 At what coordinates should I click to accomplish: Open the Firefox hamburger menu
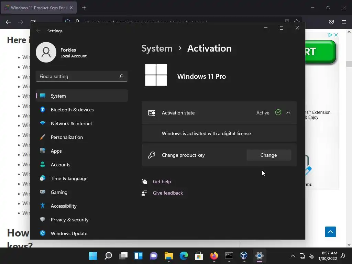click(344, 22)
